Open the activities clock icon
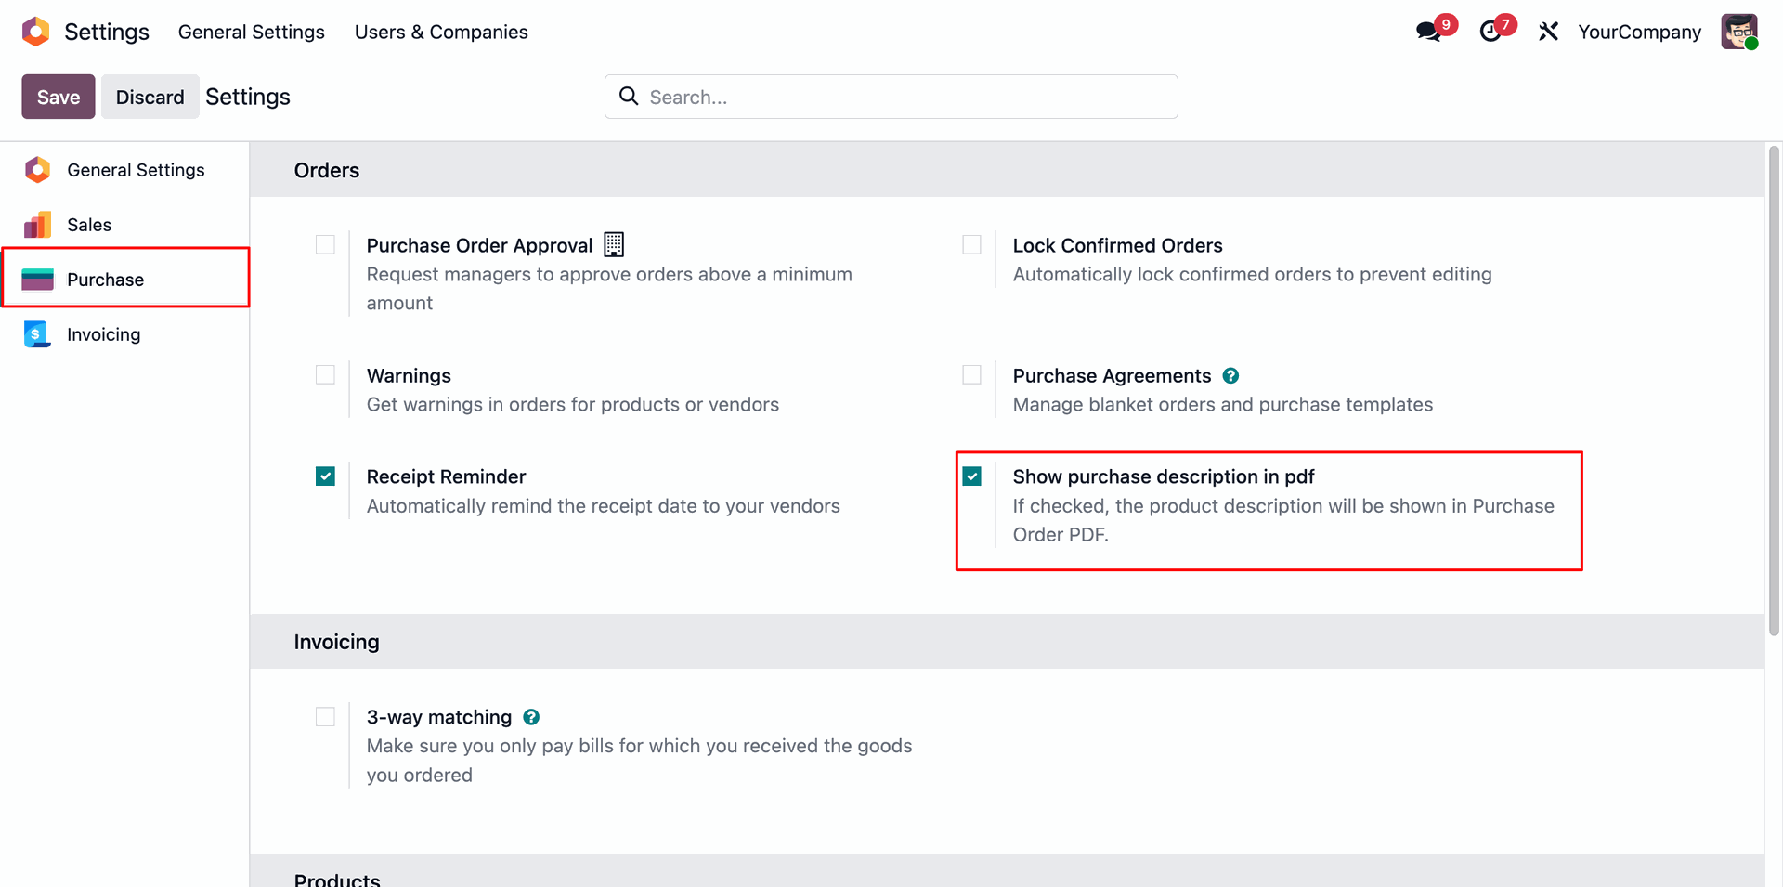Viewport: 1783px width, 887px height. point(1490,32)
